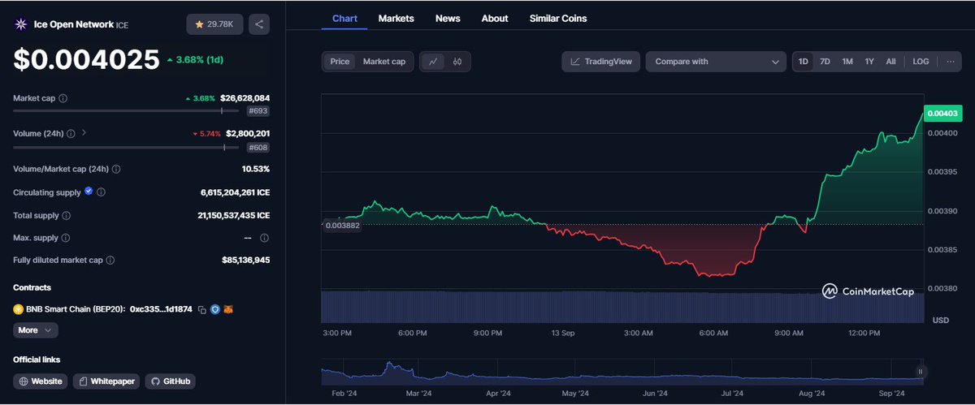Switch to the Chart tab
The width and height of the screenshot is (975, 405).
(344, 18)
